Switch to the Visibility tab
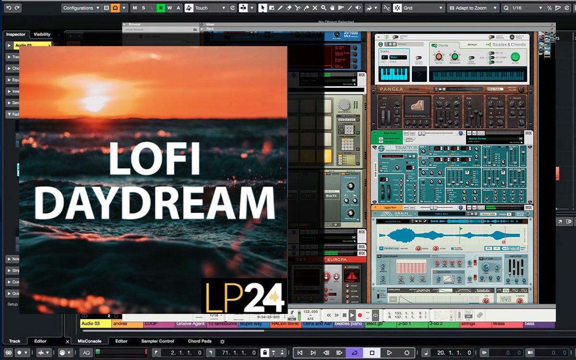The height and width of the screenshot is (360, 576). [42, 35]
